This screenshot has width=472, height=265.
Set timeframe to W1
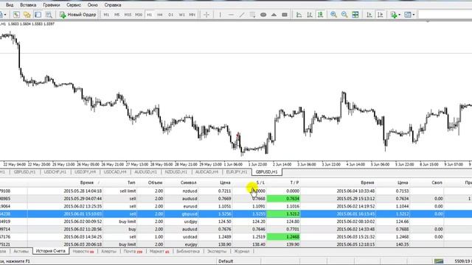click(181, 15)
